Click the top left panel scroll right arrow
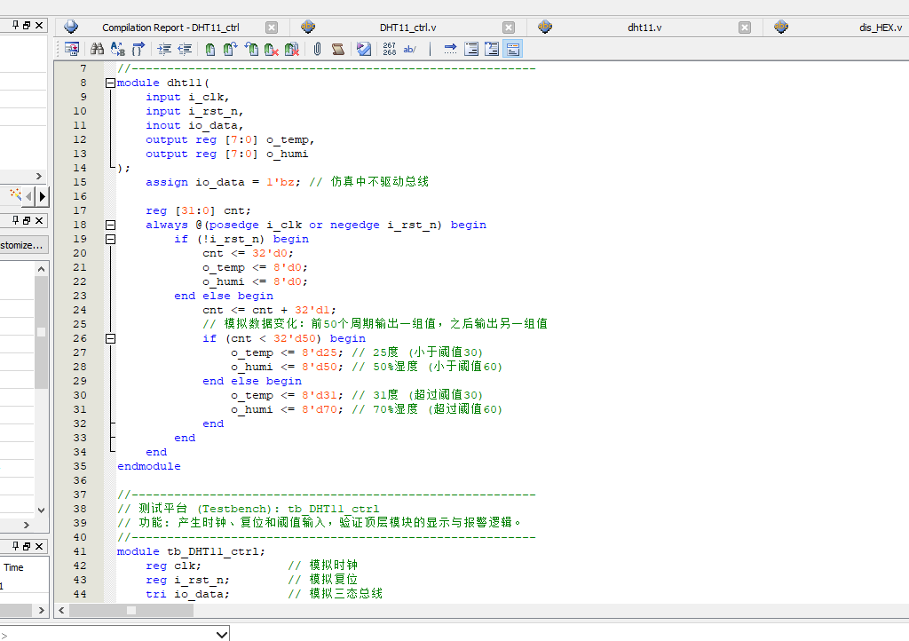The width and height of the screenshot is (909, 641). click(x=39, y=176)
